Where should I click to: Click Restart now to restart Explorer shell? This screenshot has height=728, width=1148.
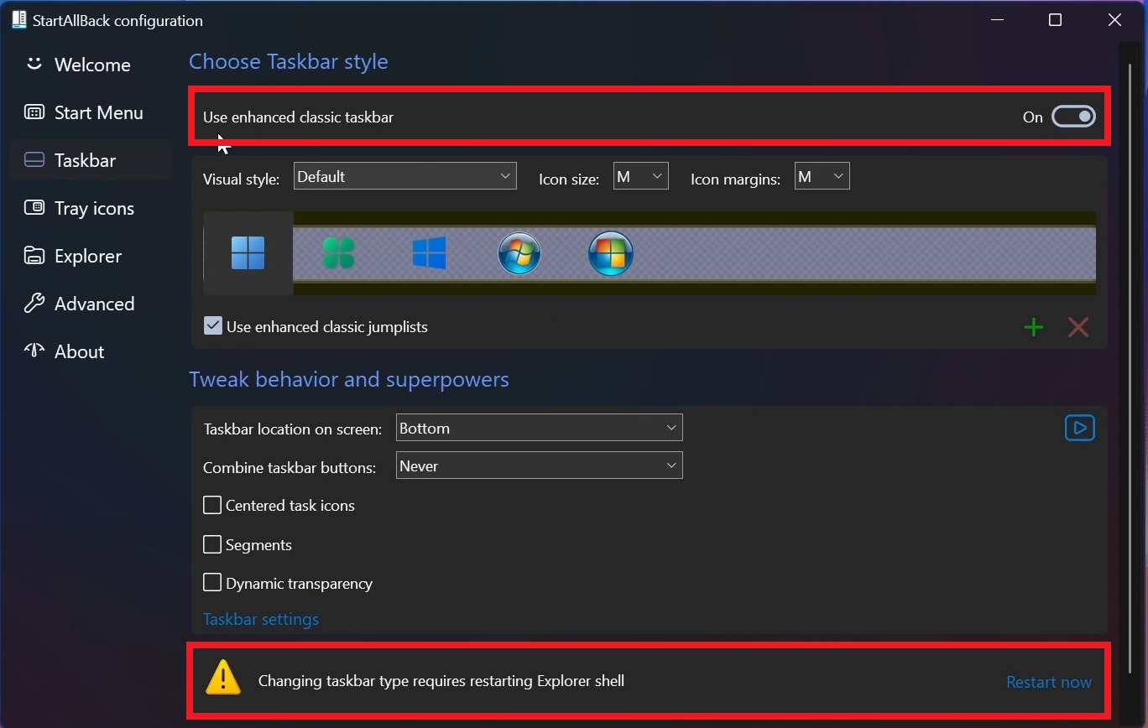pyautogui.click(x=1048, y=682)
